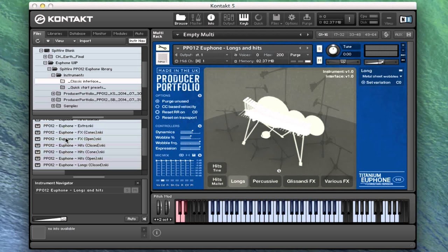Toggle Reset on transport option
The image size is (448, 252).
coord(157,118)
